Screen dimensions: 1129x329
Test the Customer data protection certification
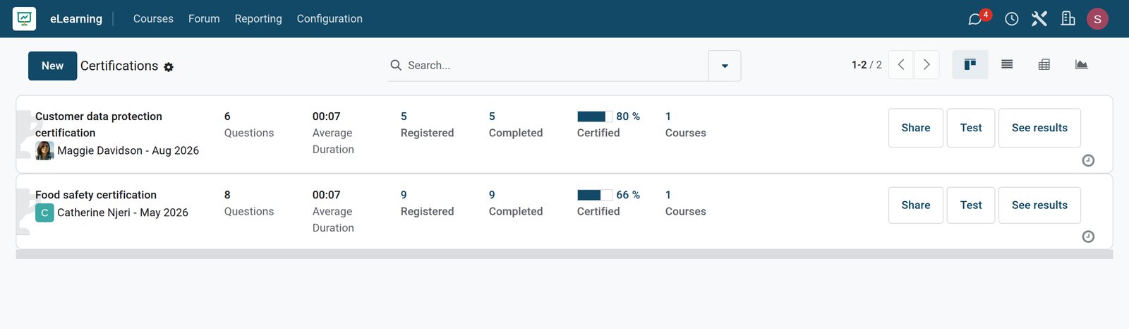pyautogui.click(x=971, y=128)
